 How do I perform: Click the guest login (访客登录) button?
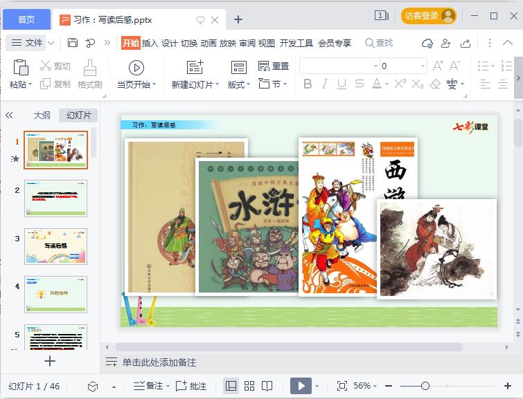pos(428,15)
